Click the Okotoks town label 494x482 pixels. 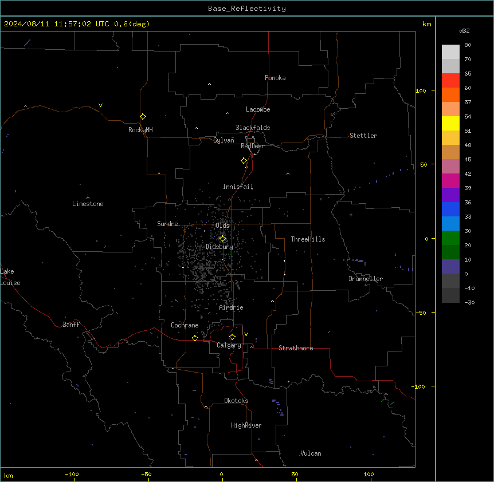coord(236,401)
